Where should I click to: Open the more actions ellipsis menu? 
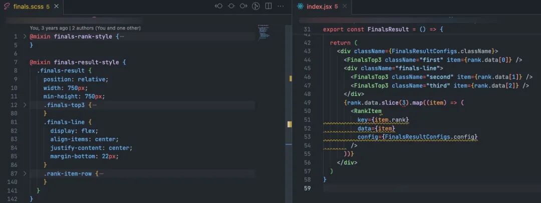(281, 6)
